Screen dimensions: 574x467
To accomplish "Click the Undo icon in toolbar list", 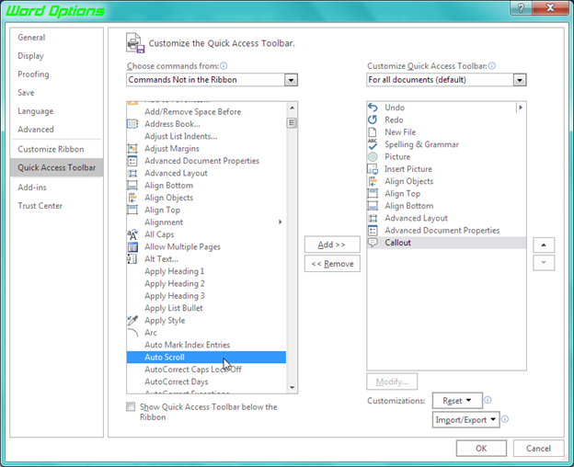I will point(373,108).
